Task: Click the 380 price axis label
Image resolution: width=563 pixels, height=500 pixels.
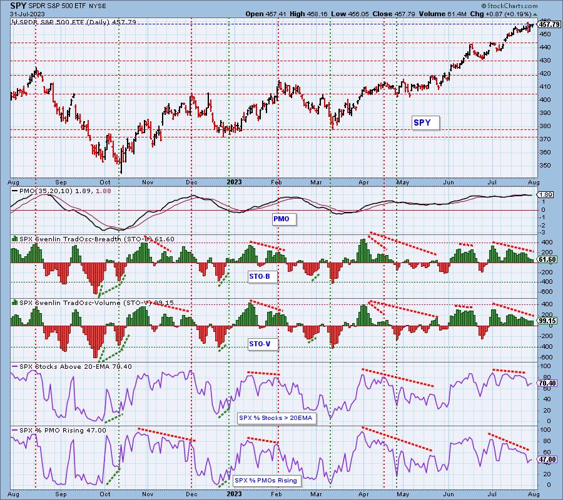Action: [x=545, y=126]
